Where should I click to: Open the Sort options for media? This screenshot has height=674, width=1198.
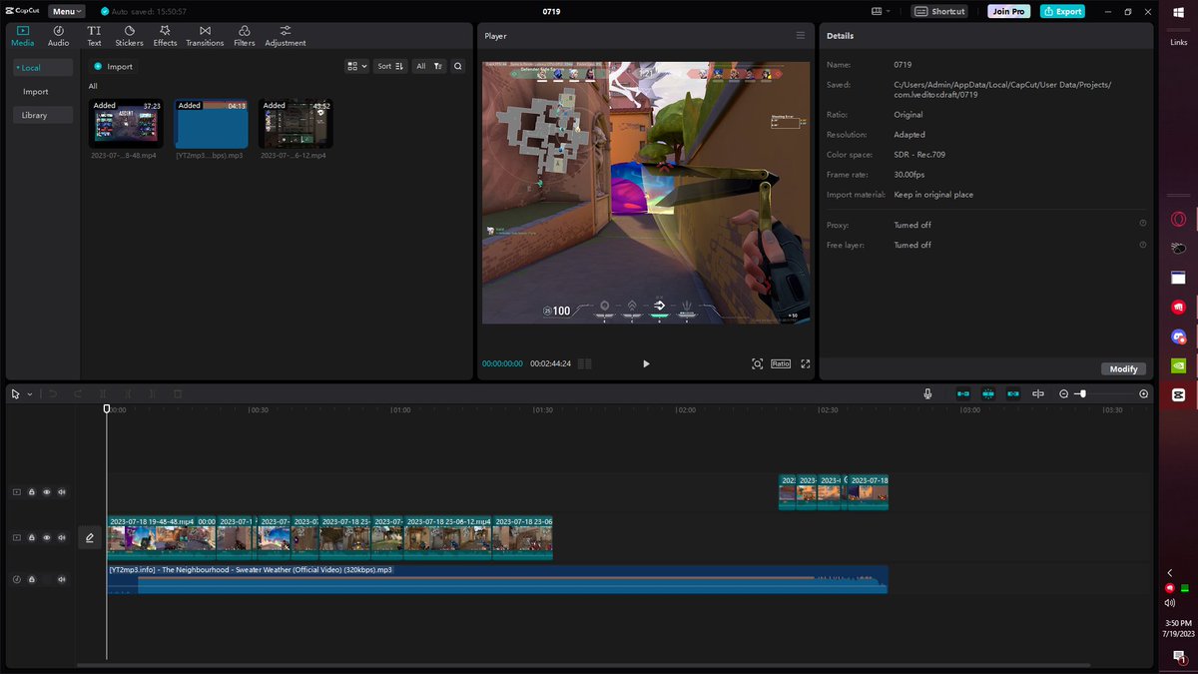click(x=390, y=66)
